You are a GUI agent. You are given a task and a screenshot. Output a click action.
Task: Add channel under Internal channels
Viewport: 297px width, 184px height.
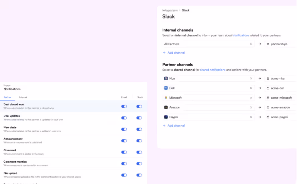coord(174,53)
